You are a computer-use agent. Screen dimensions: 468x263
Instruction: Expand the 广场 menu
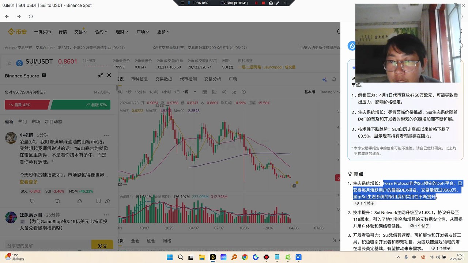click(143, 32)
